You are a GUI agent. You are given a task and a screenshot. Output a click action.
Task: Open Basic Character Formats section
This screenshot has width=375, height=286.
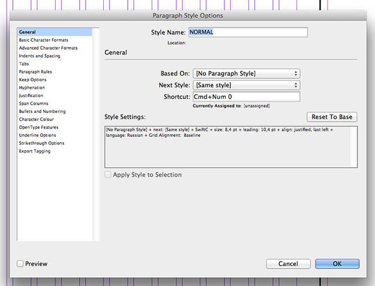(43, 40)
